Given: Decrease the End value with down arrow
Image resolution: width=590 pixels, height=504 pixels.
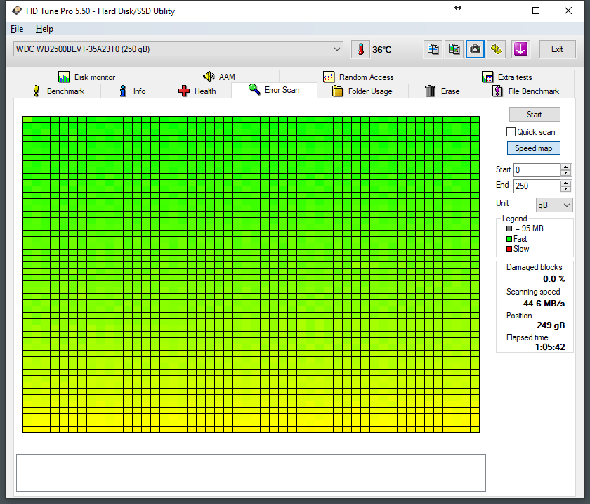Looking at the screenshot, I should [x=565, y=189].
